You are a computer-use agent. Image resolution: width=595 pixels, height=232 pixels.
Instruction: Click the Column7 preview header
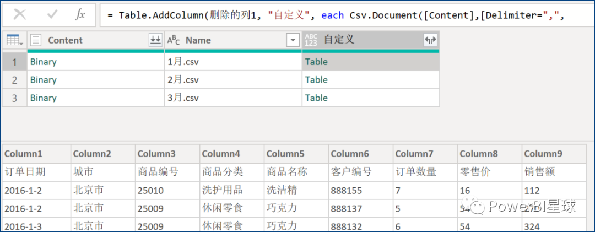coord(425,154)
